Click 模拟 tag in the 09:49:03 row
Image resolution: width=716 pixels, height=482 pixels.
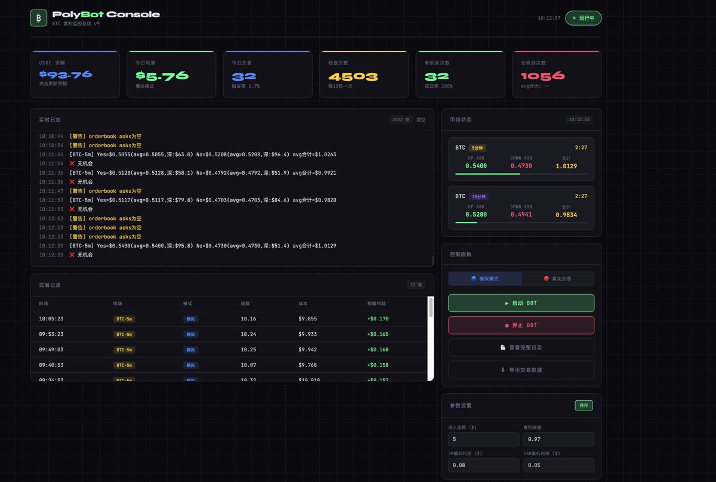coord(190,350)
